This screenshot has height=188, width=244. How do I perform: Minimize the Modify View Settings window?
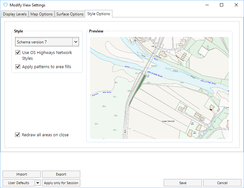pyautogui.click(x=207, y=5)
